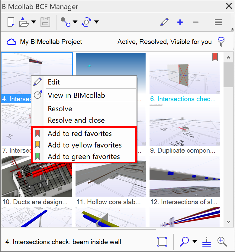Screen dimensions: 235x252
Task: Choose View in BIMcollab from context menu
Action: pyautogui.click(x=84, y=95)
